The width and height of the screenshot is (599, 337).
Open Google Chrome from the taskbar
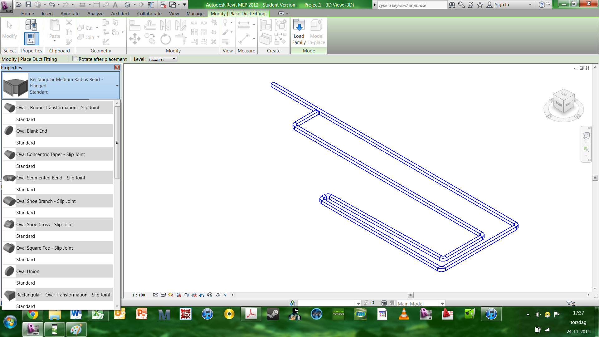click(x=32, y=314)
